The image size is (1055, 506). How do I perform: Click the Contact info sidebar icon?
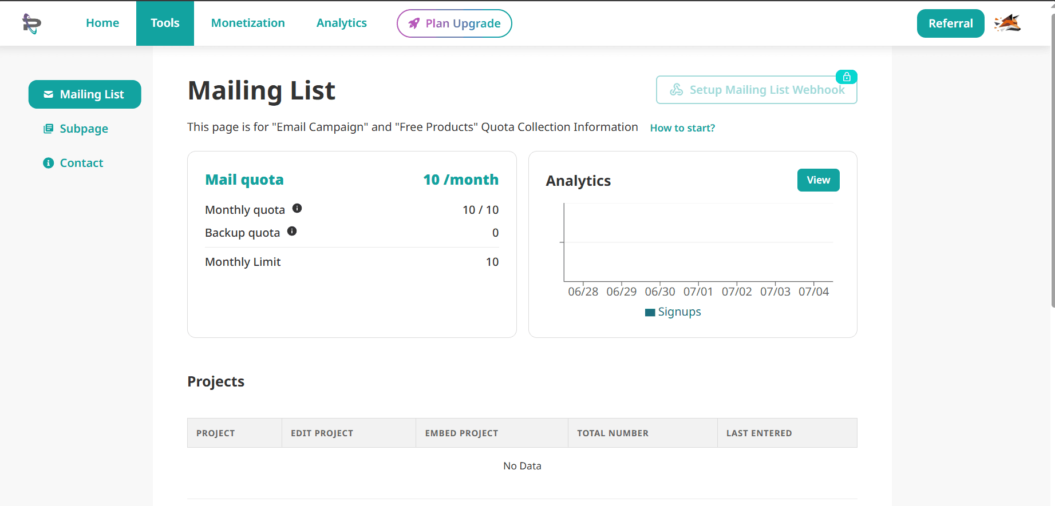click(49, 163)
